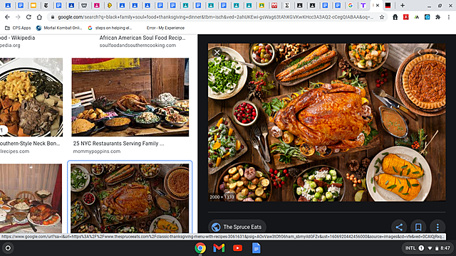Open the browser home page
Screen dimensions: 456x256
(39, 17)
